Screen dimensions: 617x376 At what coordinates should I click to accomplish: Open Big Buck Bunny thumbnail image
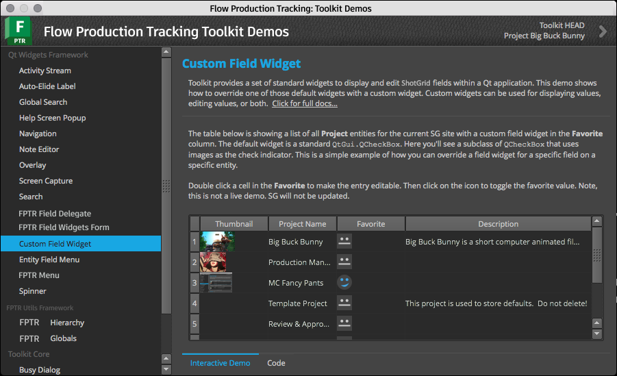click(217, 241)
